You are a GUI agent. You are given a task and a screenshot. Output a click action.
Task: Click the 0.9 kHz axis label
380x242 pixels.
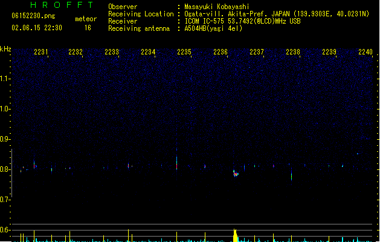coord(5,139)
